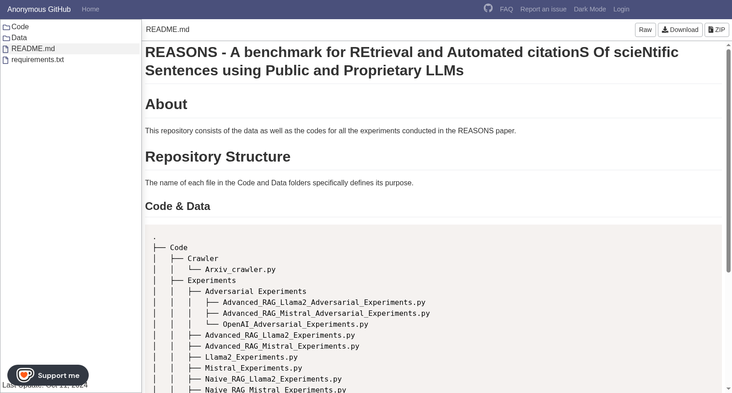
Task: Click Mistral_Experiments.py in the listing
Action: click(253, 368)
